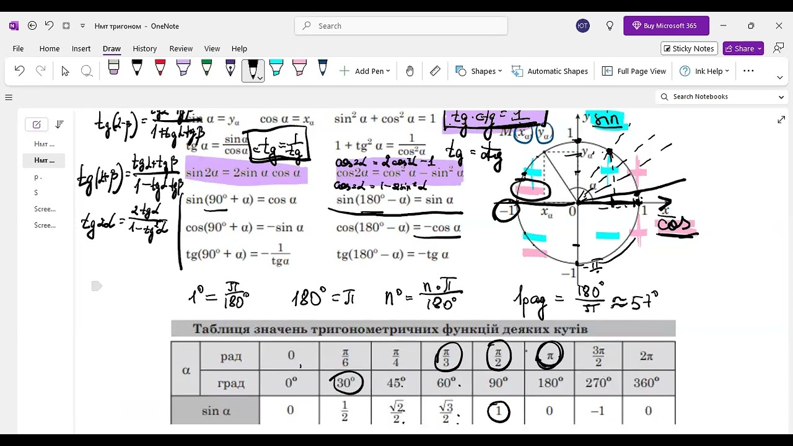Open the File menu
Viewport: 793px width, 446px height.
(18, 48)
